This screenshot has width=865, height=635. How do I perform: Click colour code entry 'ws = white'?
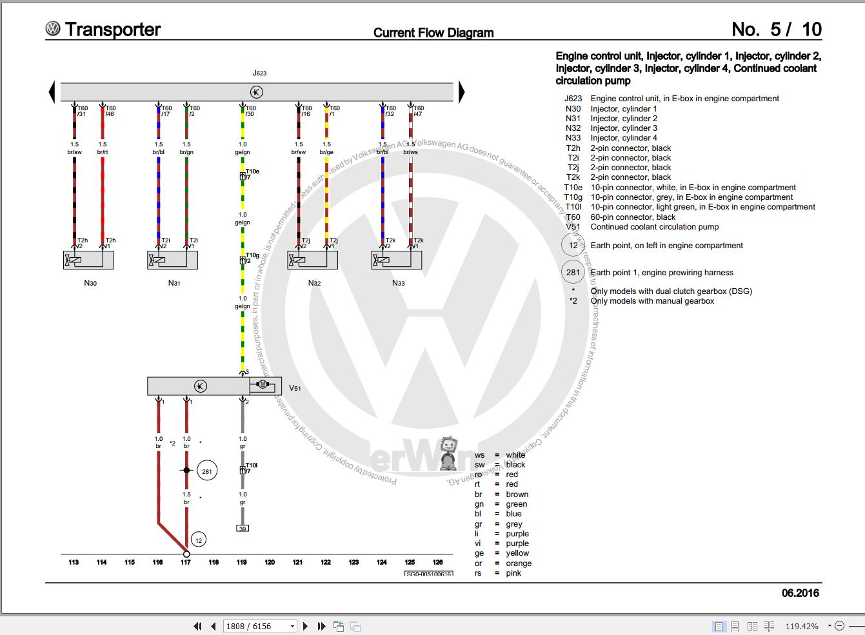(500, 455)
